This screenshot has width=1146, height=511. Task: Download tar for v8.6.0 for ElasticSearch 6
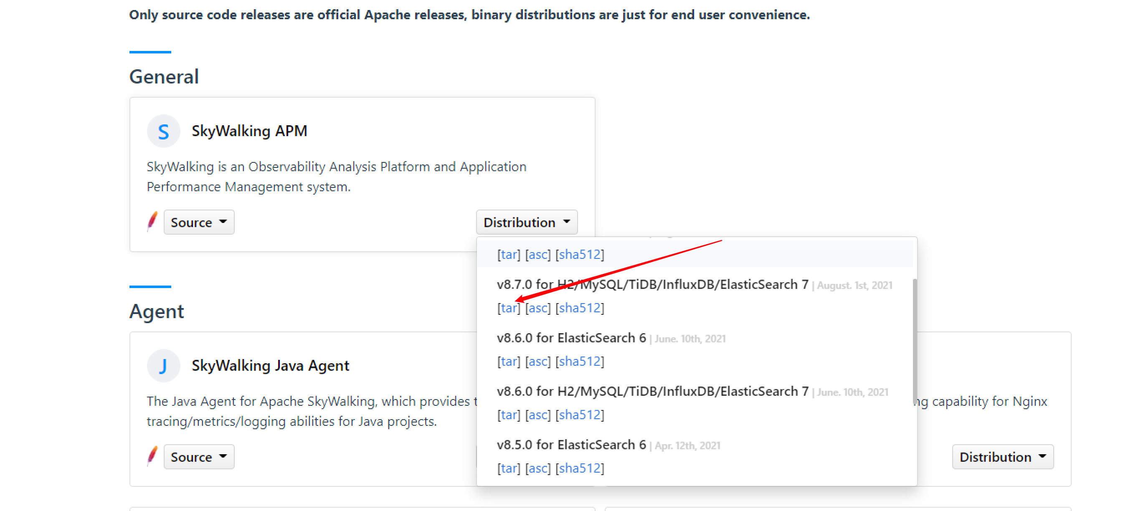pyautogui.click(x=509, y=362)
